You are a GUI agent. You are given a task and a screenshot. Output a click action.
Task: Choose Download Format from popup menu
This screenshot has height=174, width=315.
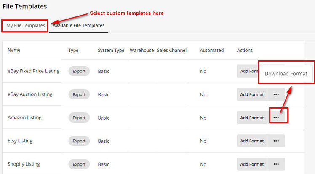point(286,74)
